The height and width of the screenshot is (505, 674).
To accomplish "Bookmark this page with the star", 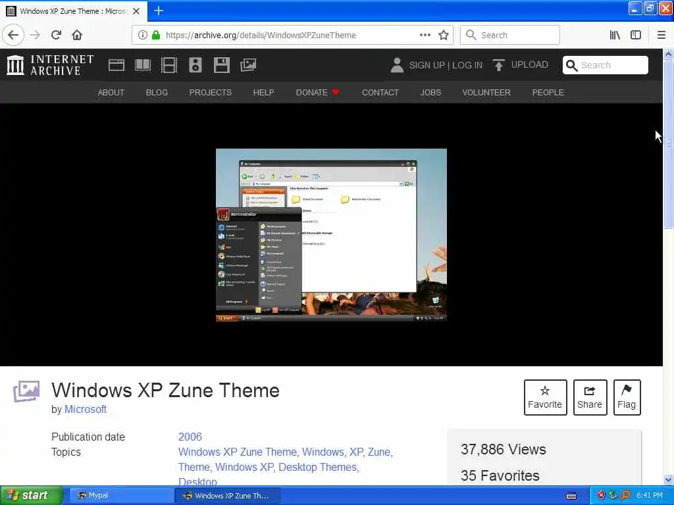I will (x=444, y=36).
